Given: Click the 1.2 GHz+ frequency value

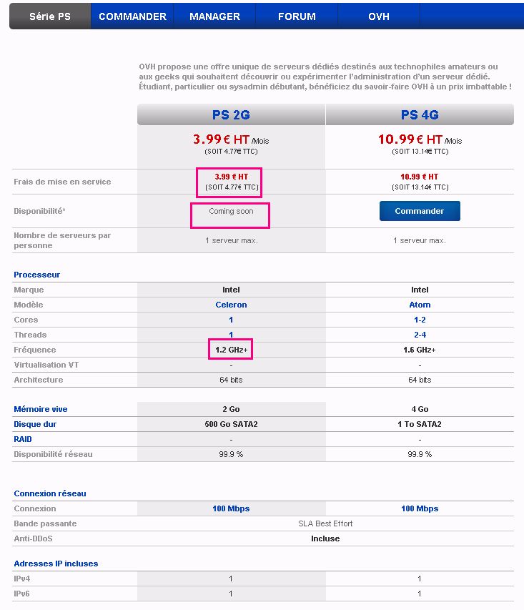Looking at the screenshot, I should coord(231,350).
